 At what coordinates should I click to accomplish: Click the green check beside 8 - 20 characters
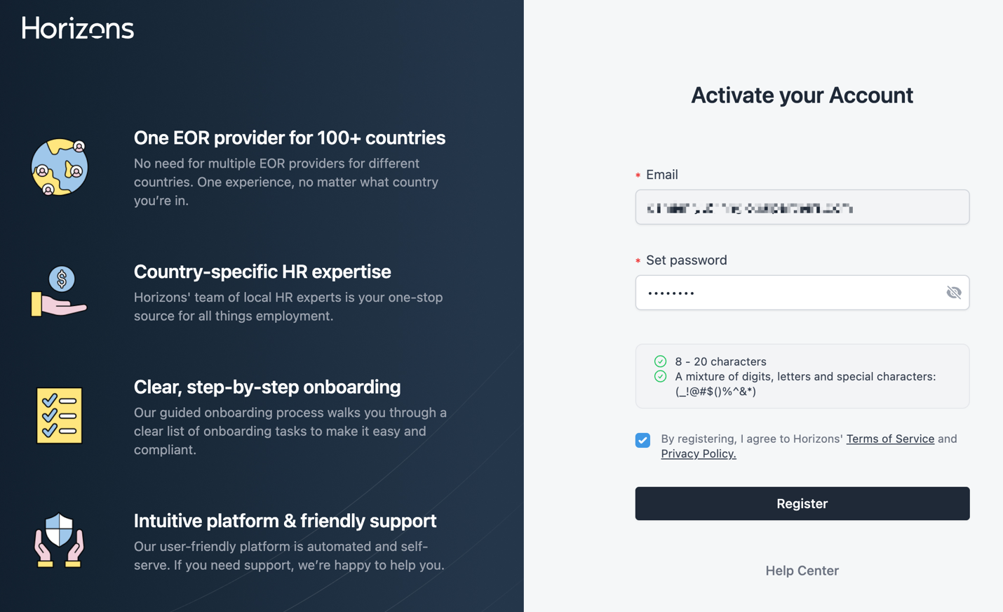click(660, 361)
